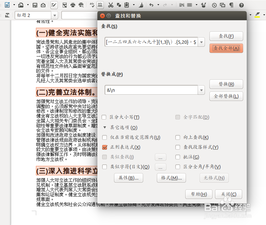Cut selection with the scissors icon
The image size is (266, 225).
[x=110, y=5]
